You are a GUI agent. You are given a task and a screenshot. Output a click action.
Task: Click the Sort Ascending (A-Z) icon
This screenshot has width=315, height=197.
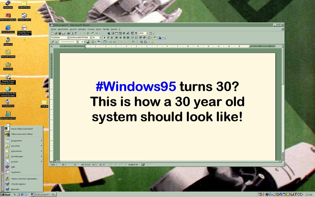pos(142,42)
